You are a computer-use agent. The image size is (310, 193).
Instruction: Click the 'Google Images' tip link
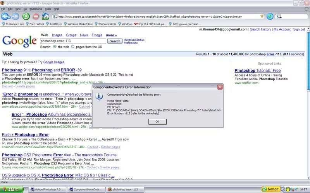[54, 62]
